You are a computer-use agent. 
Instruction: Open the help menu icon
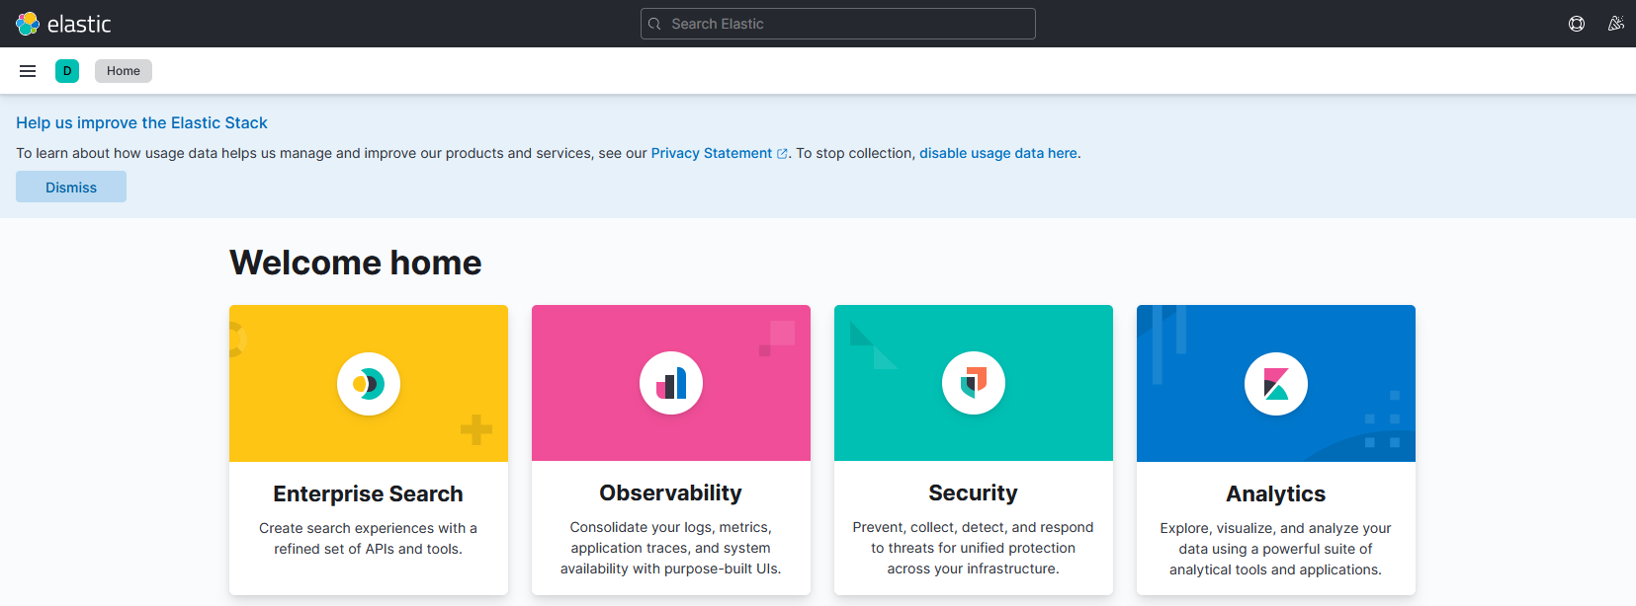[1577, 24]
